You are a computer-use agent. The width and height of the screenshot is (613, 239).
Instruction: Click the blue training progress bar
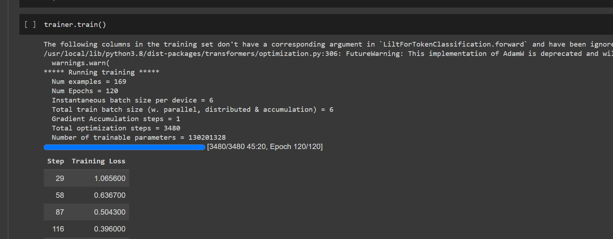coord(124,147)
